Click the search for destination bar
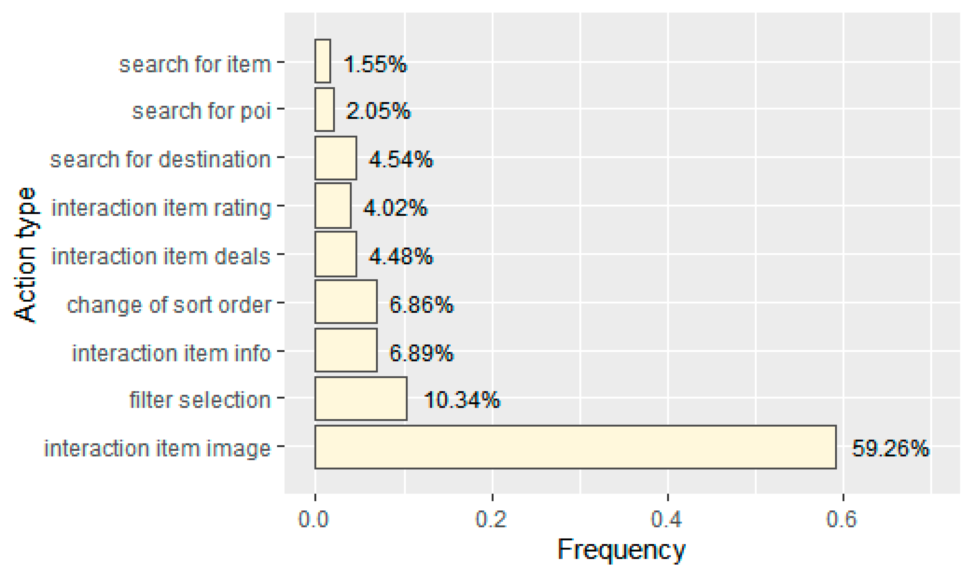972x571 pixels. tap(336, 157)
